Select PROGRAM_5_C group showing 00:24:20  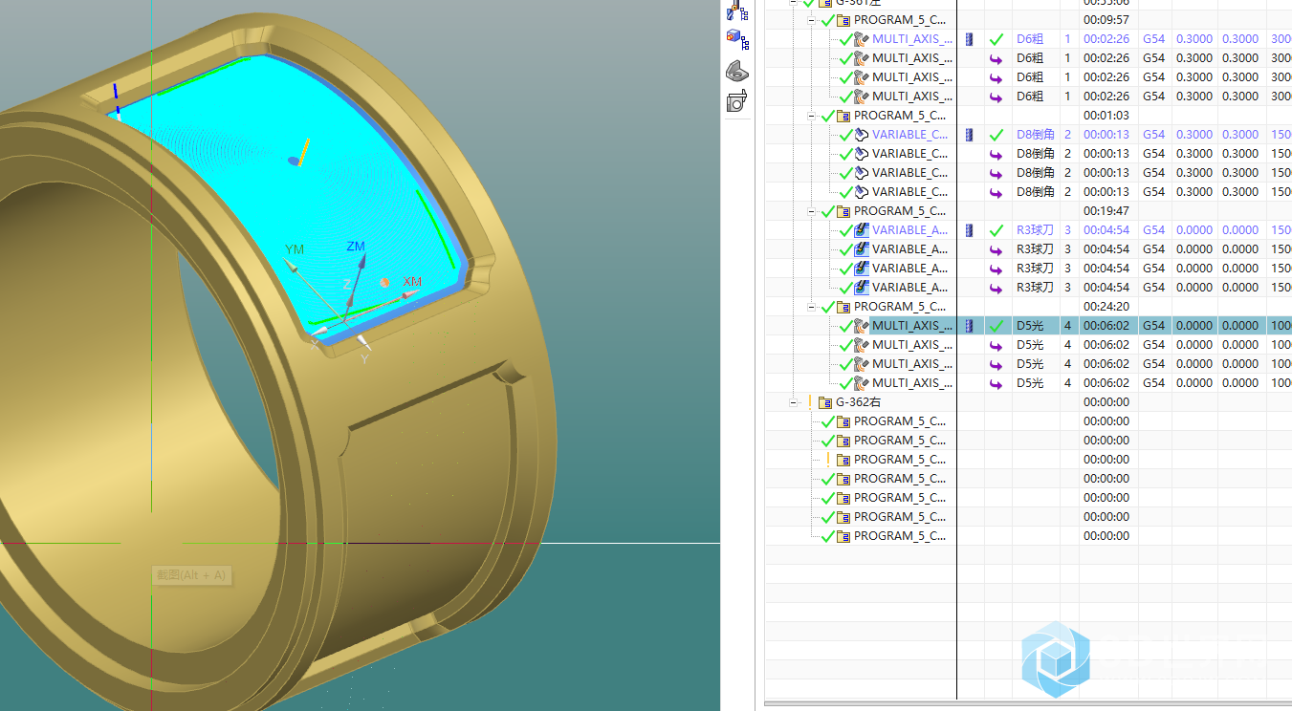(900, 307)
